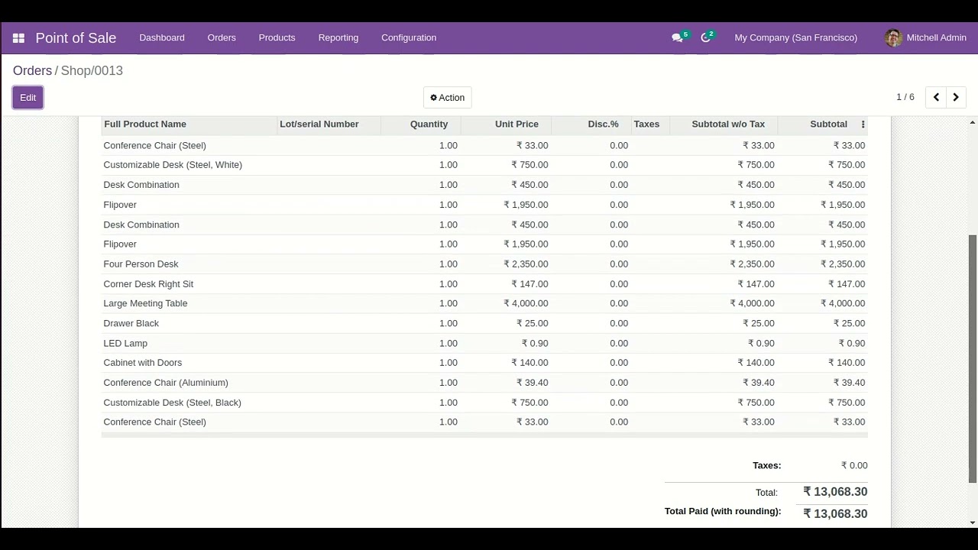Click Mitchell Admin avatar picture
This screenshot has height=550, width=978.
tap(893, 37)
